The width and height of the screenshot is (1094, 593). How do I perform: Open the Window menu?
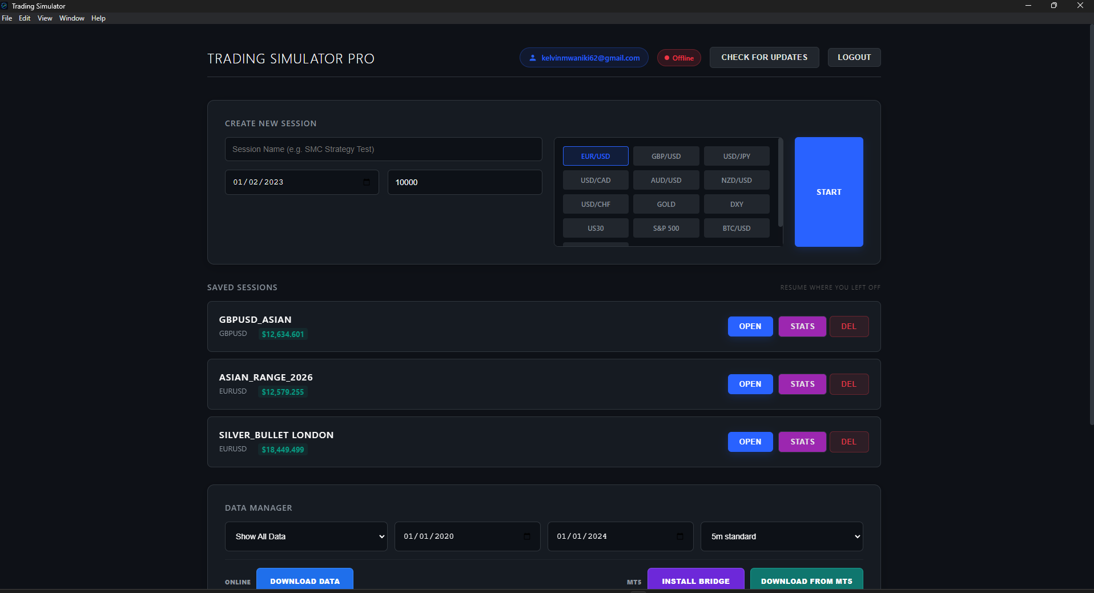point(72,18)
